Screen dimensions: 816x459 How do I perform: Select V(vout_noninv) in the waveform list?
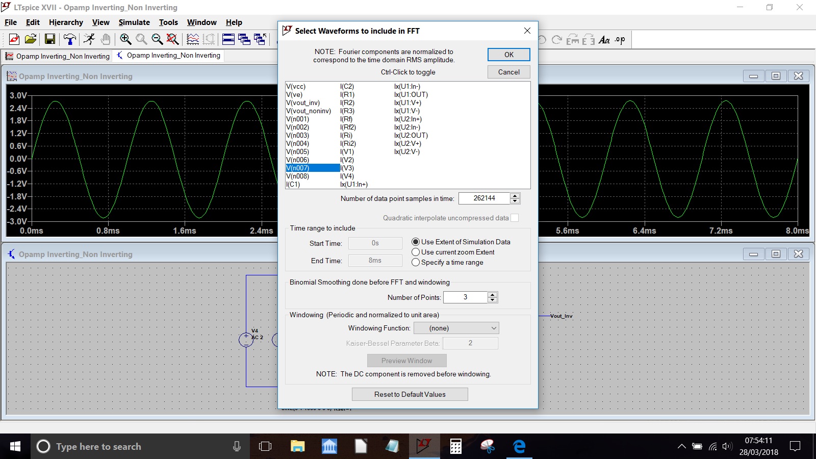[x=309, y=111]
